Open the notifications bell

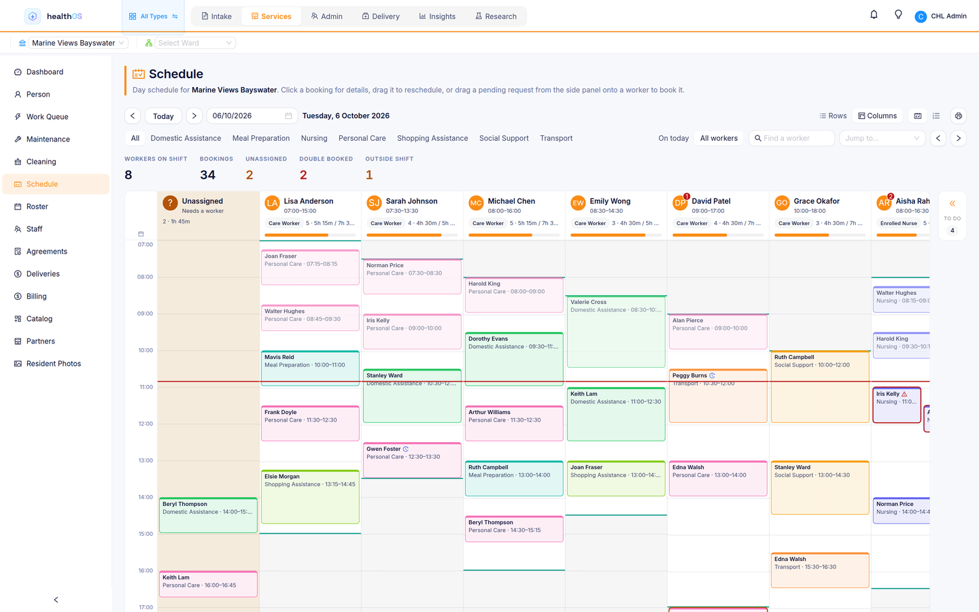(x=874, y=15)
